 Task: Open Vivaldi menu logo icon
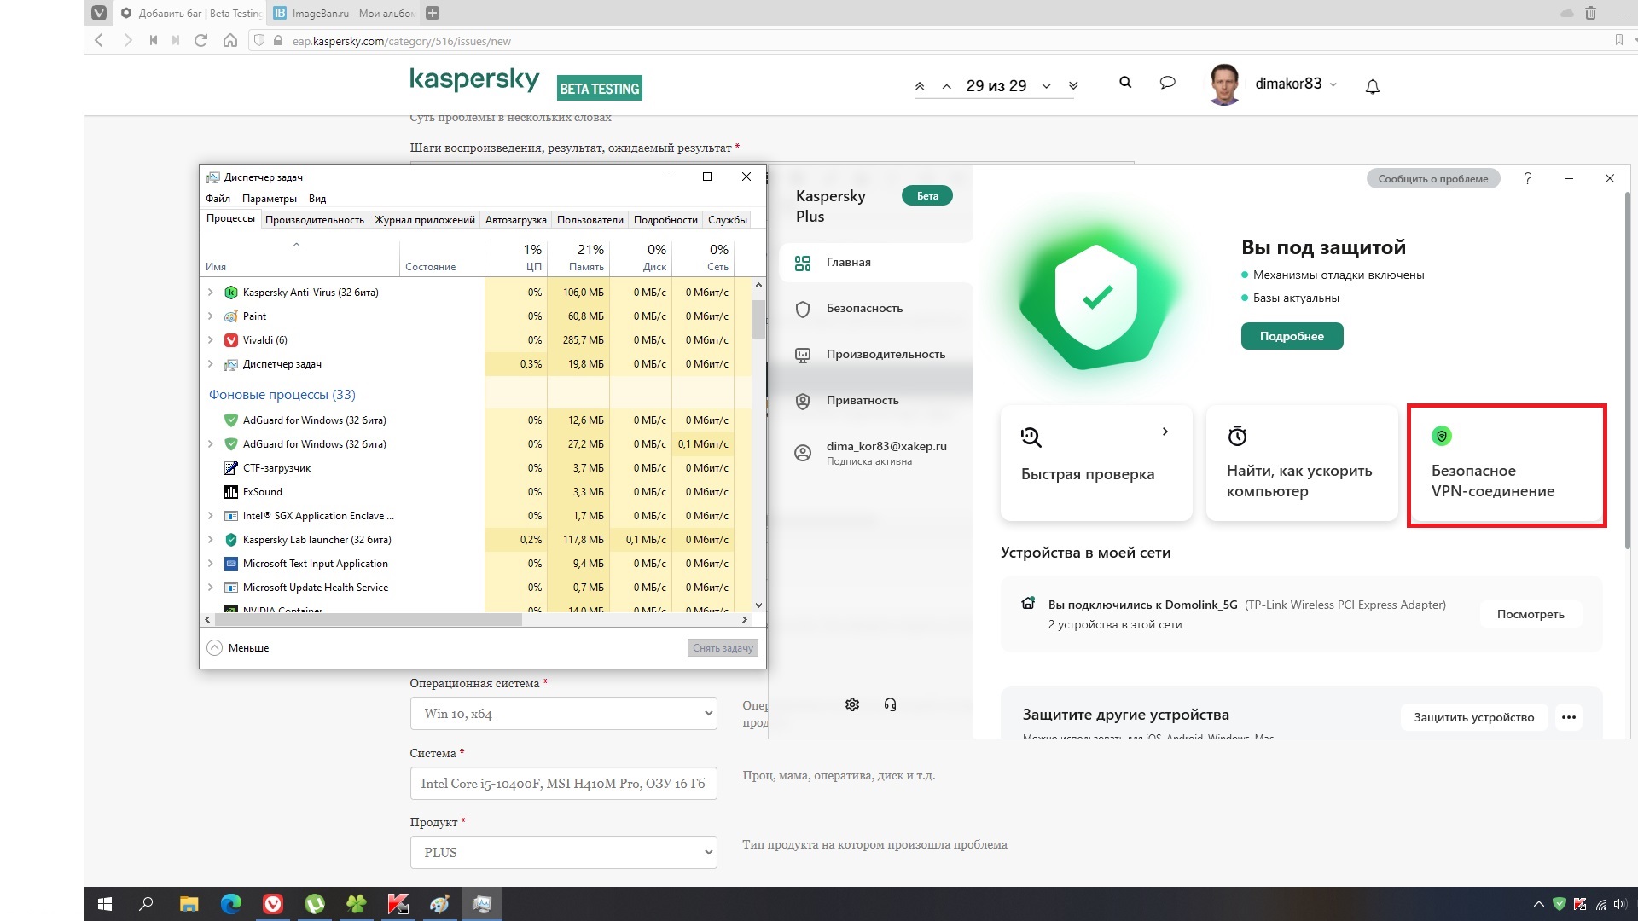click(99, 13)
